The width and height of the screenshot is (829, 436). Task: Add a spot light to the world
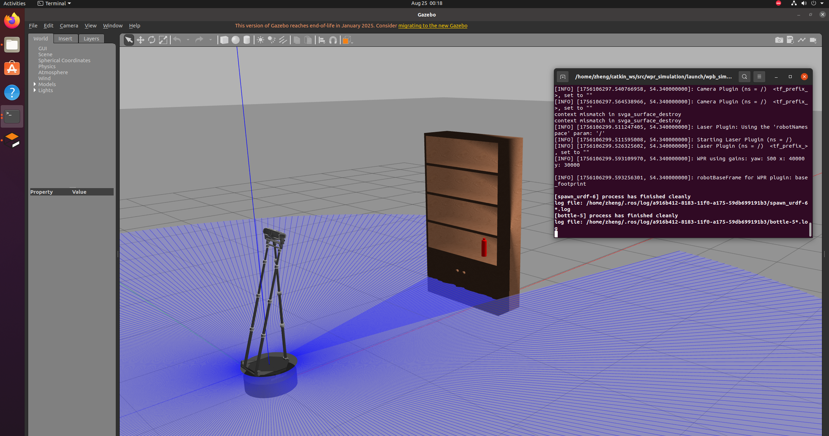coord(271,40)
